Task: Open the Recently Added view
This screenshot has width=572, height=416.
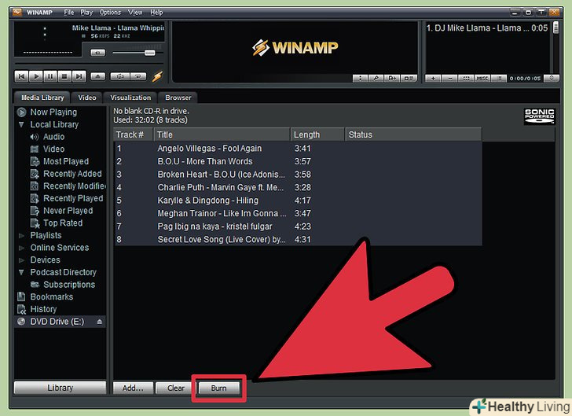Action: click(72, 174)
